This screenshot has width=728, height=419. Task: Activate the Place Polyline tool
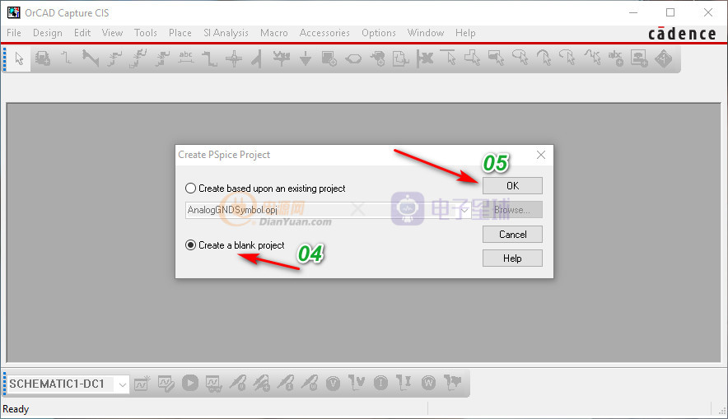(x=472, y=59)
